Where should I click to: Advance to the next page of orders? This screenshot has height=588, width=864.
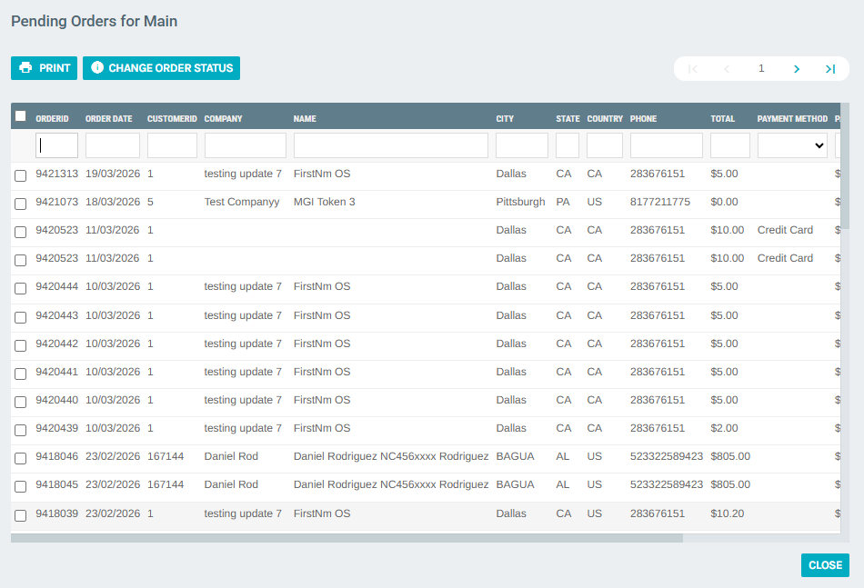796,68
